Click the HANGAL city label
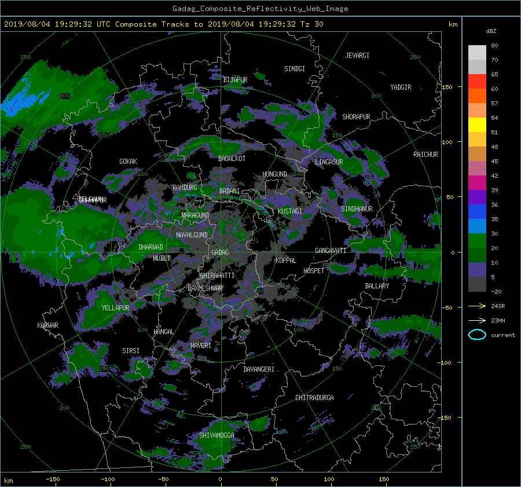Screen dimensions: 521x487 click(163, 332)
